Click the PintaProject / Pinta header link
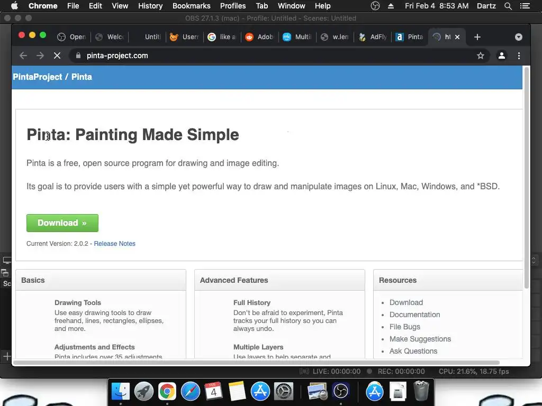Image resolution: width=542 pixels, height=406 pixels. tap(52, 77)
